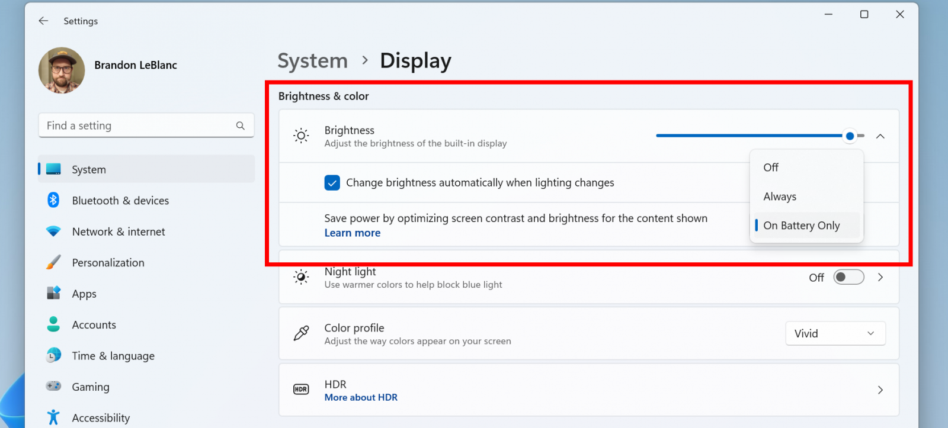This screenshot has width=948, height=428.
Task: Click the Network Wi-Fi icon in sidebar
Action: (53, 231)
